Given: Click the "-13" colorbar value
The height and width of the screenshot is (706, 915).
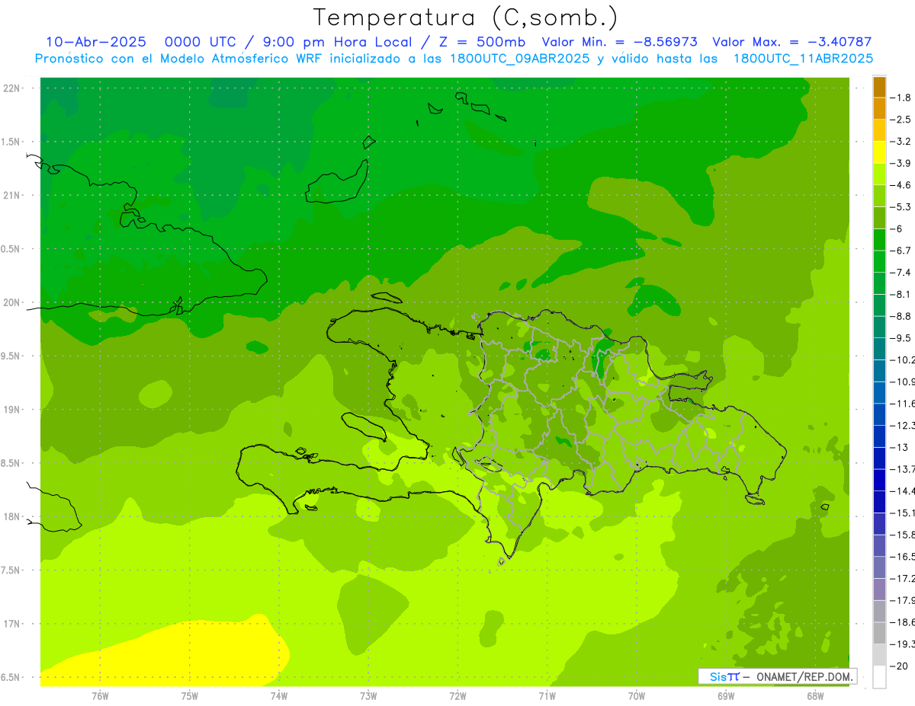Looking at the screenshot, I should tap(900, 447).
